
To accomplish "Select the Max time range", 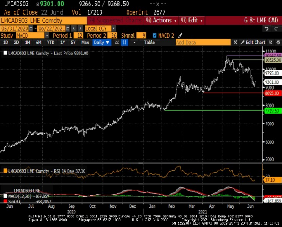I will click(85, 43).
